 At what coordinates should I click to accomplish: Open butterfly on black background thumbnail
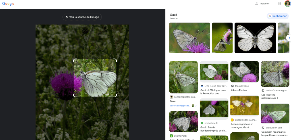point(255,38)
